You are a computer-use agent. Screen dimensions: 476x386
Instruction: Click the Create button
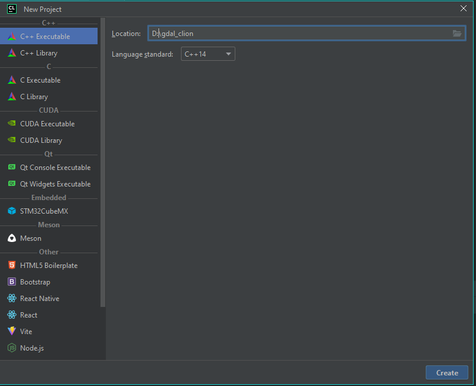[447, 372]
